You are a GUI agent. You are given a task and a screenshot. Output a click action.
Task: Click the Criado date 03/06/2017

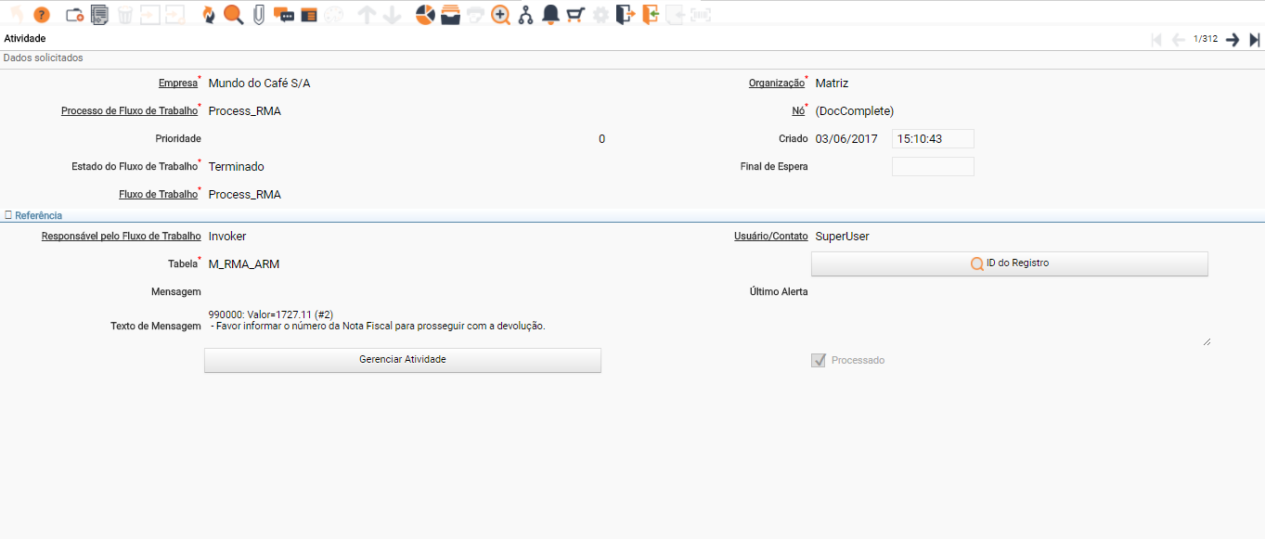point(846,139)
